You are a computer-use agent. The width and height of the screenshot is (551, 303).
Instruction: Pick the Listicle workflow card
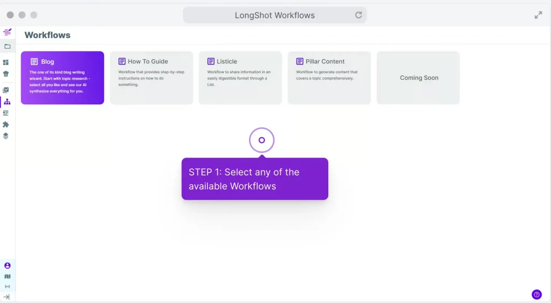tap(240, 78)
